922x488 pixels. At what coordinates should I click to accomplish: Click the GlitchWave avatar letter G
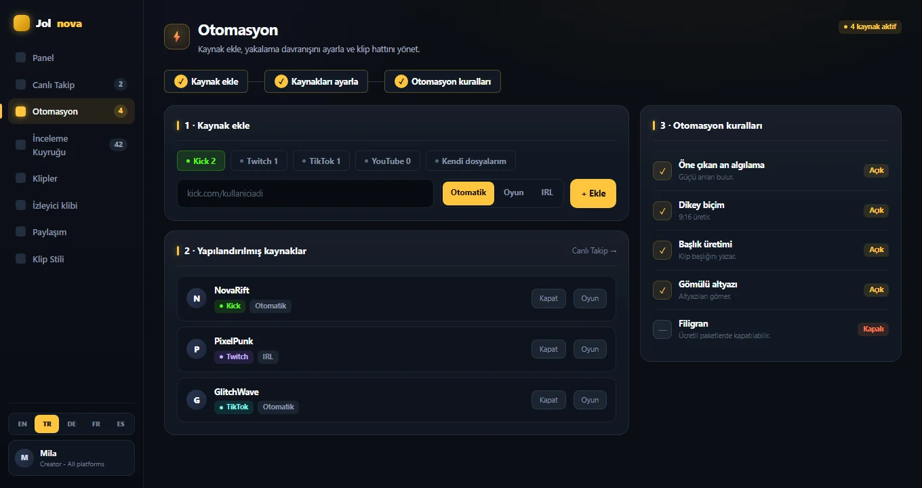coord(197,400)
